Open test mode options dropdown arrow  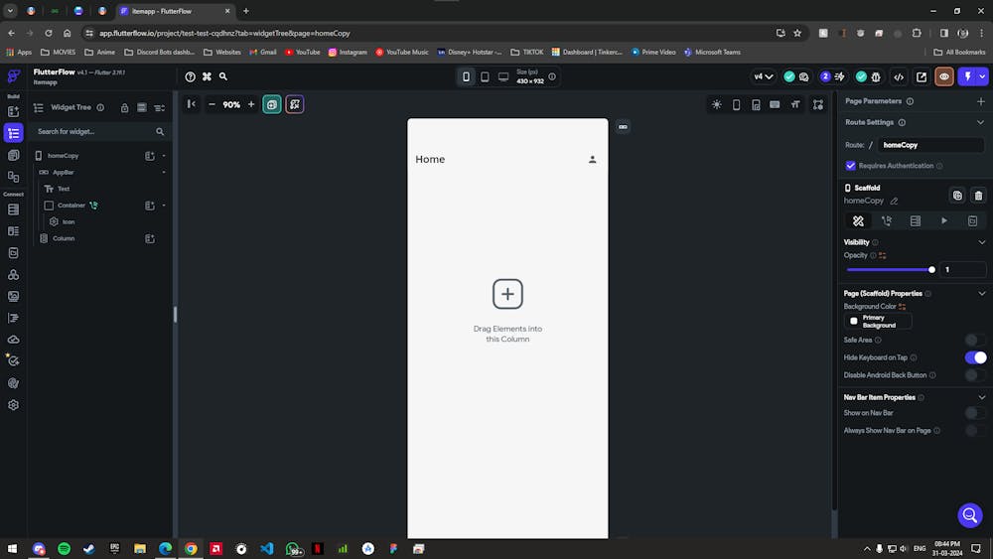[982, 76]
